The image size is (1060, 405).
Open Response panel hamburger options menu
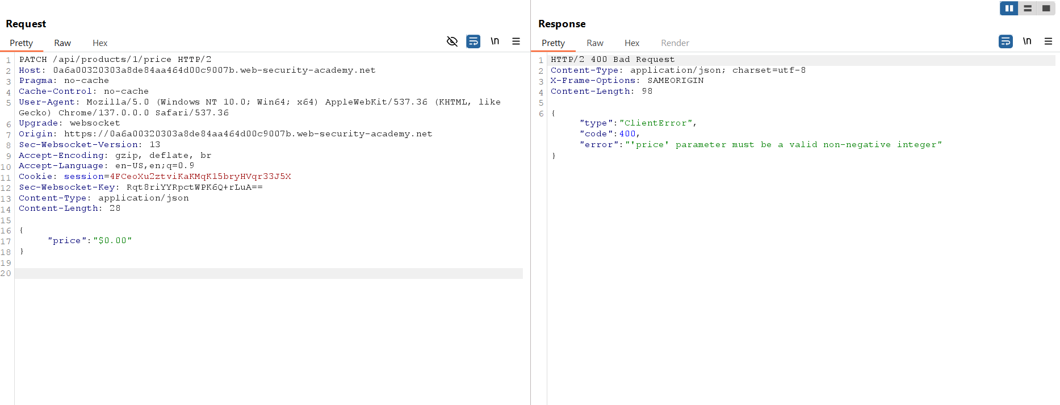[1048, 41]
